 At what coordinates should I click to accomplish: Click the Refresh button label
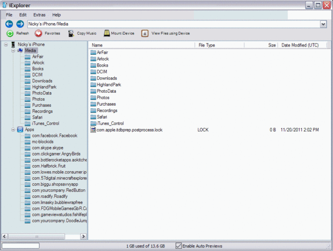23,33
